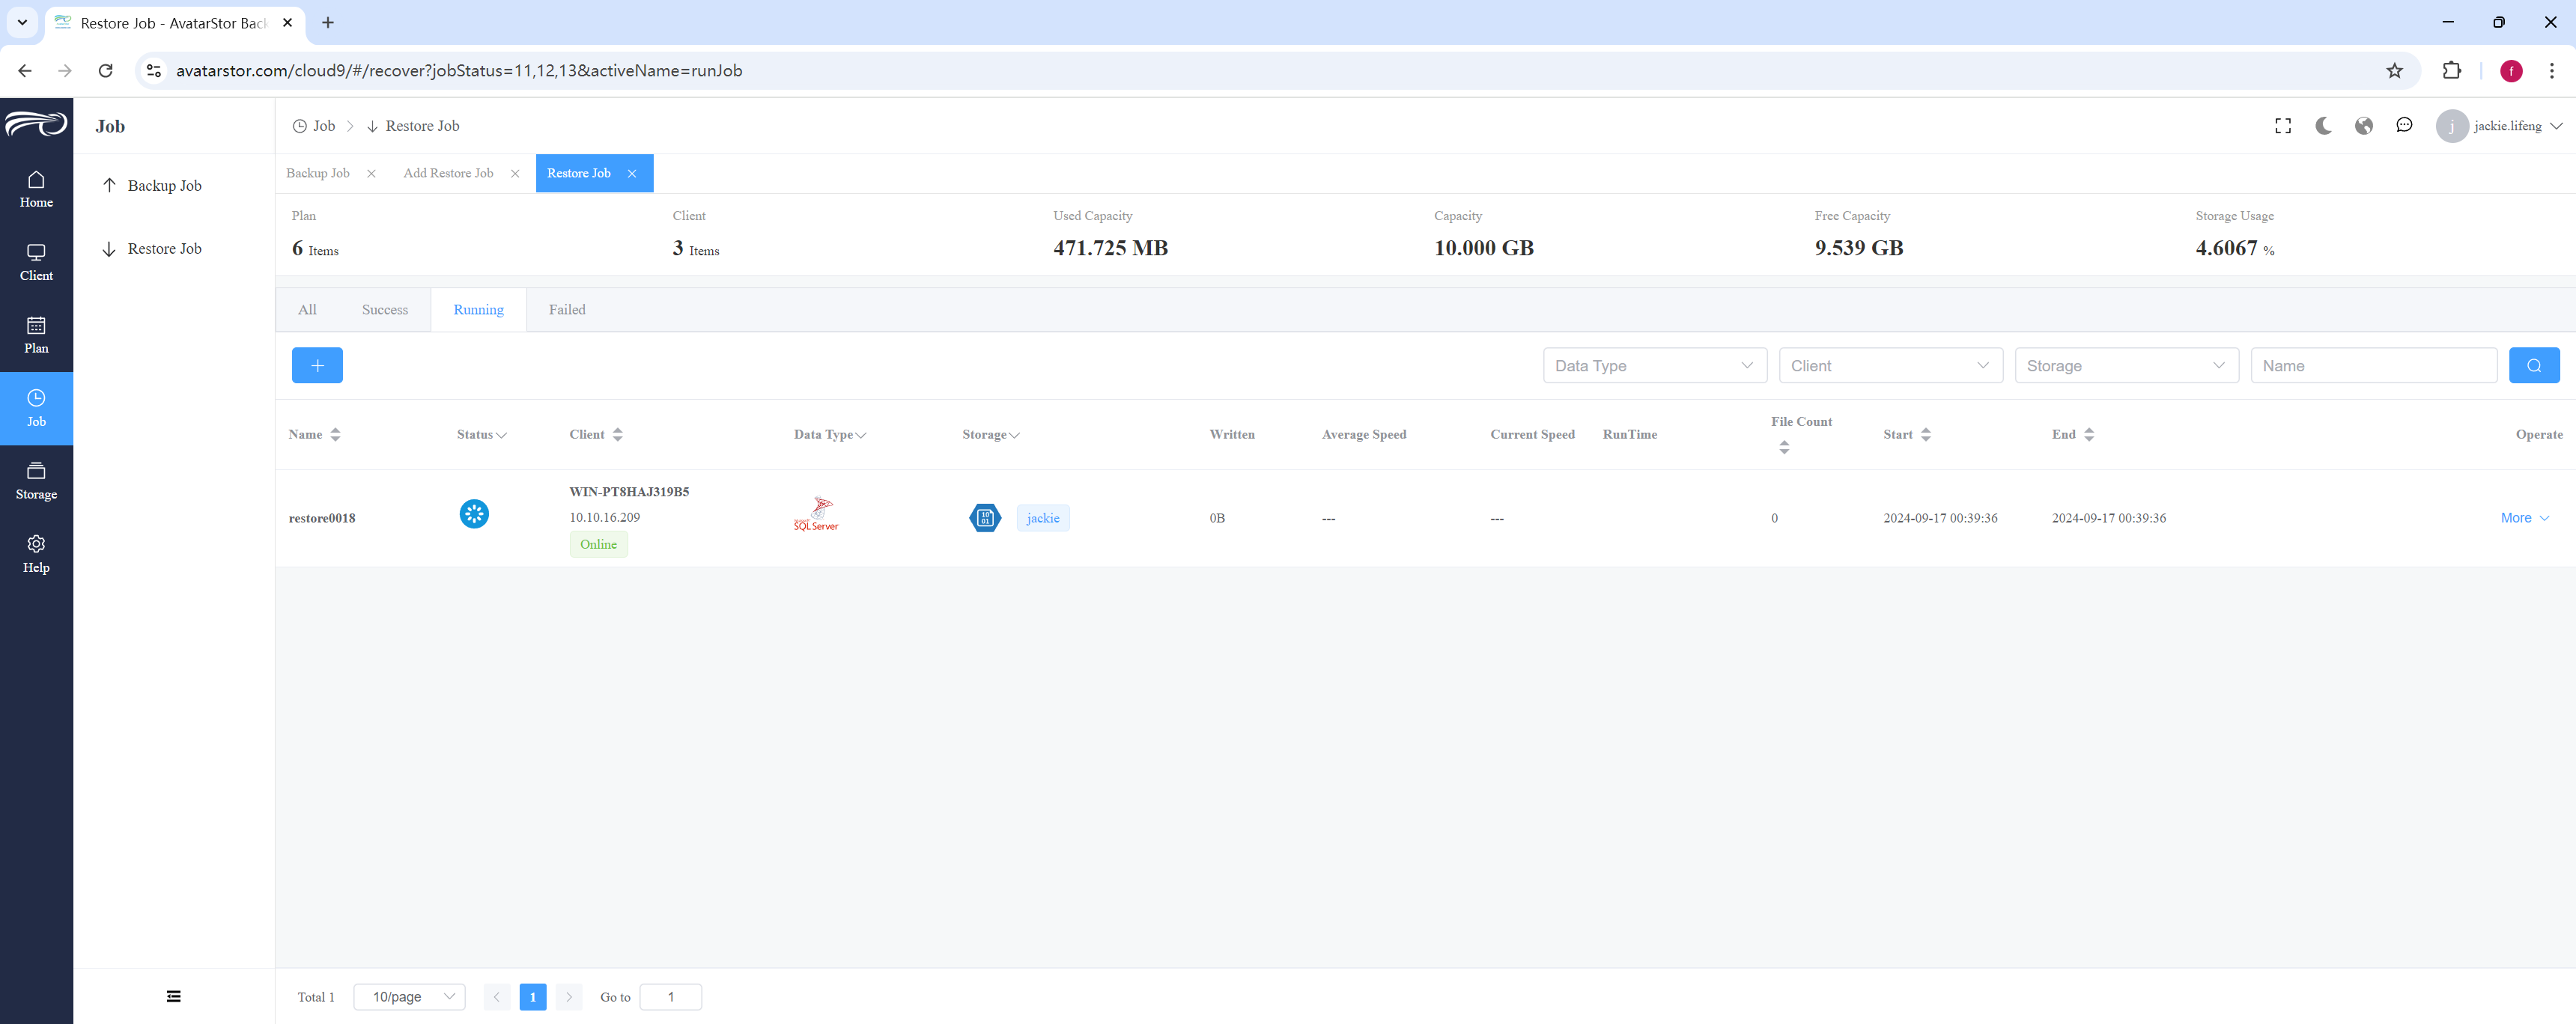The width and height of the screenshot is (2576, 1024).
Task: Show Success jobs filter tab
Action: (385, 310)
